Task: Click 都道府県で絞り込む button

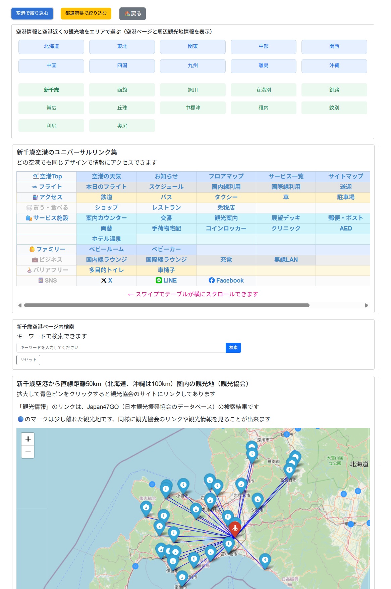Action: coord(86,13)
